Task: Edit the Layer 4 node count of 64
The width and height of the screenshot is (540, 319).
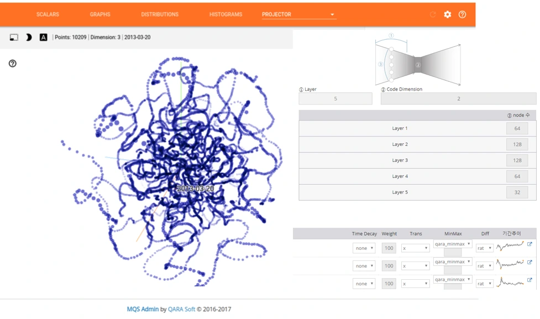Action: coord(517,176)
